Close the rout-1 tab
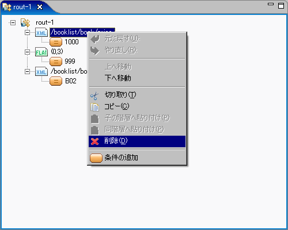288x230 pixels. (40, 7)
